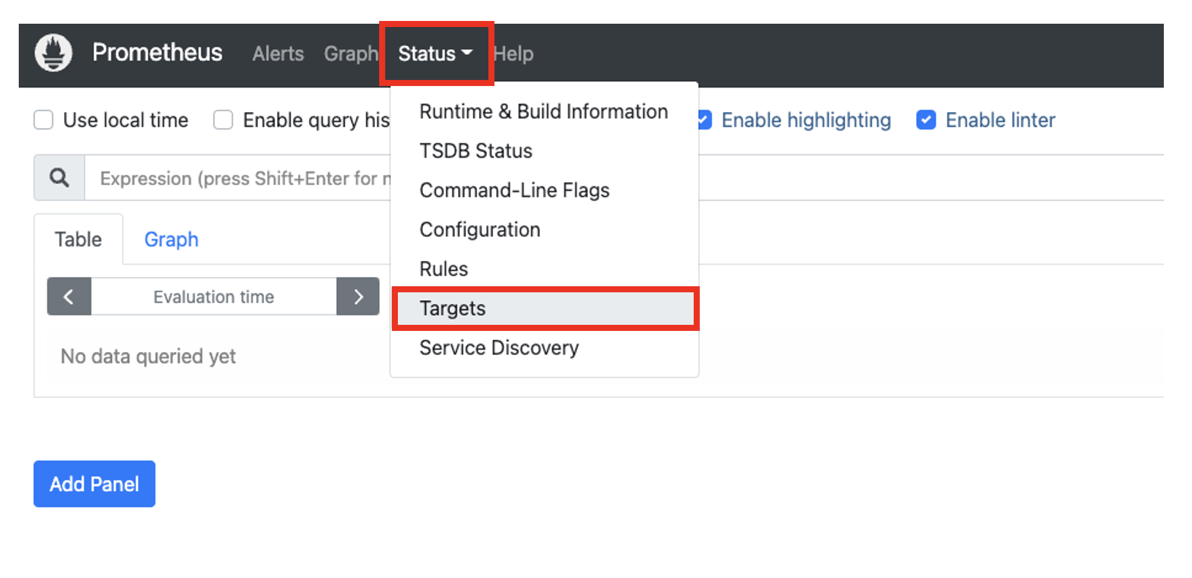Click the Prometheus brand title
This screenshot has height=578, width=1192.
[157, 52]
